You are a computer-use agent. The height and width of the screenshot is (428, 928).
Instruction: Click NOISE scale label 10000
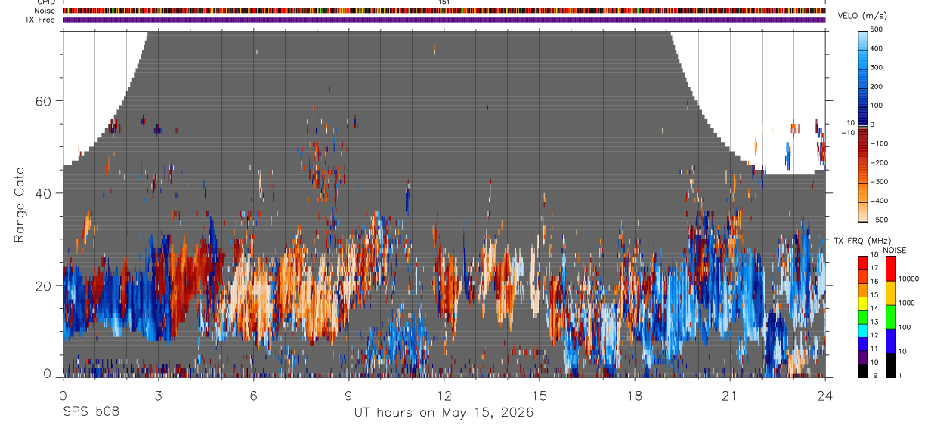[908, 279]
